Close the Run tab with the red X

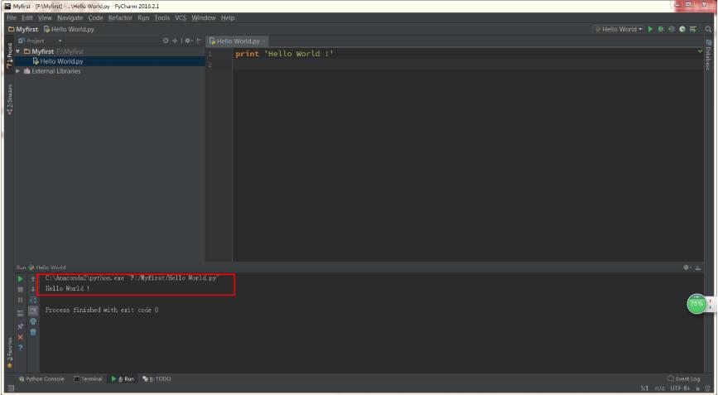[x=20, y=337]
